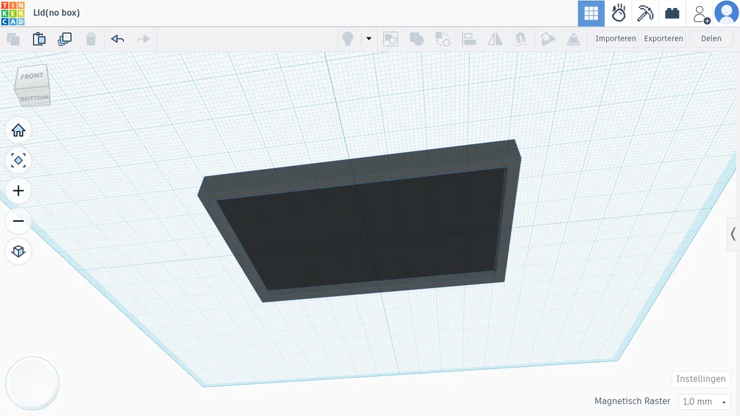
Task: Click the round white button at bottom left
Action: (x=33, y=383)
